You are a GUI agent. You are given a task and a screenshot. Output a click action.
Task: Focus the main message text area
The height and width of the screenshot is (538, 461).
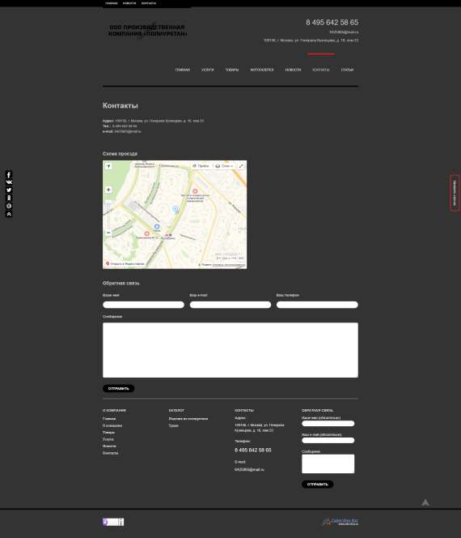pyautogui.click(x=230, y=350)
